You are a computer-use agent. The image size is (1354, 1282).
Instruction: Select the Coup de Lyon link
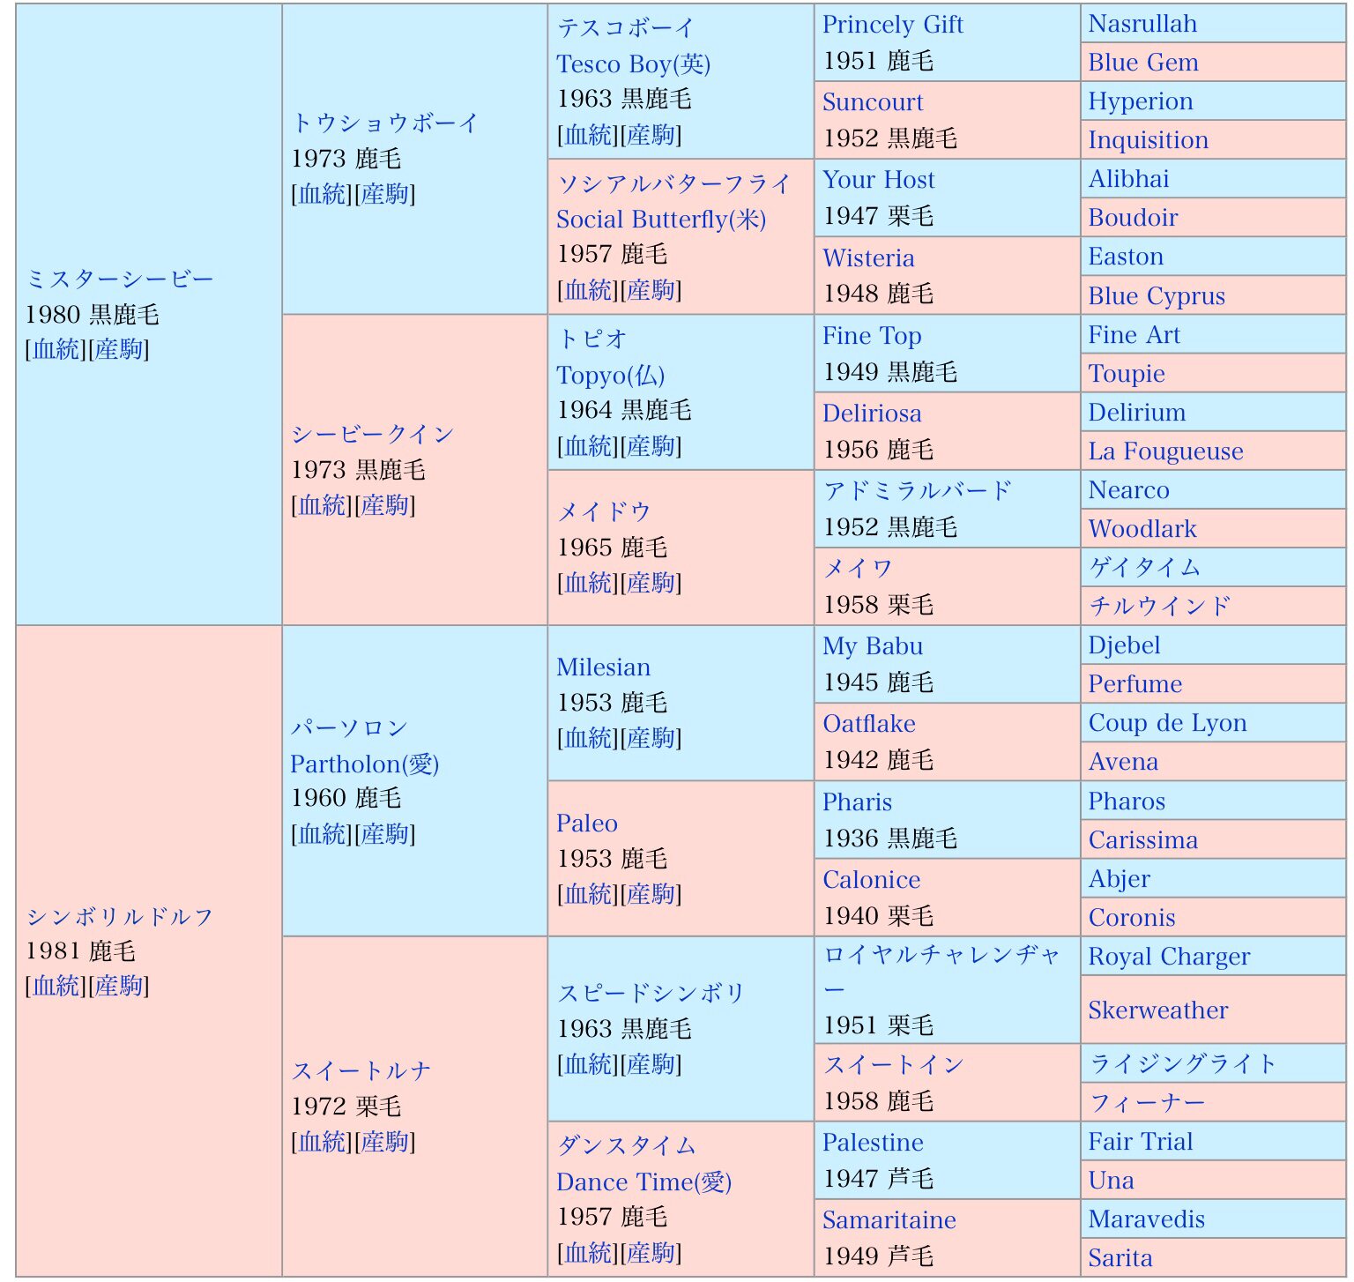click(1167, 723)
